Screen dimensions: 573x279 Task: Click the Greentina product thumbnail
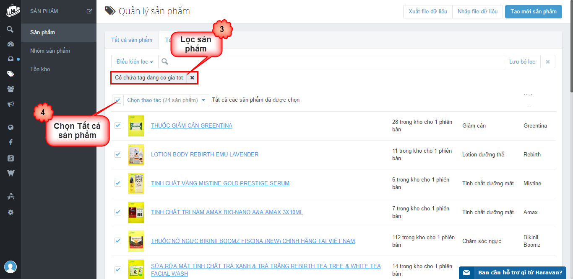[x=136, y=126]
